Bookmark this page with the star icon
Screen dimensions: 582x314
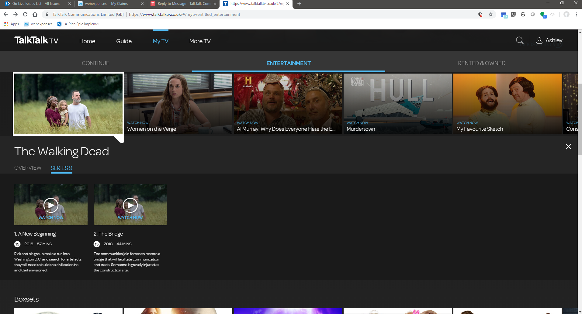[x=491, y=14]
